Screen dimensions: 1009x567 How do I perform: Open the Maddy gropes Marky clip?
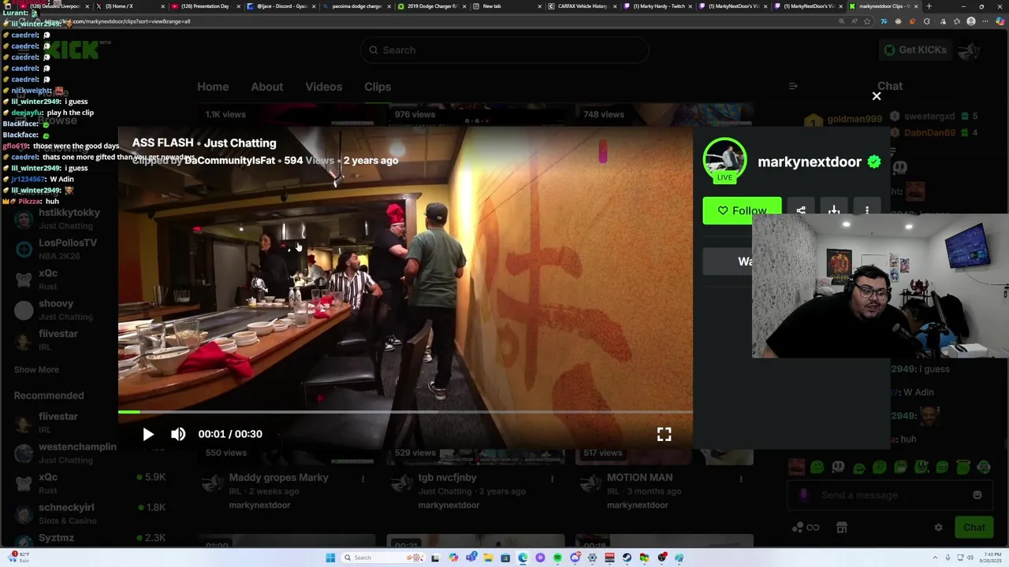pyautogui.click(x=278, y=477)
